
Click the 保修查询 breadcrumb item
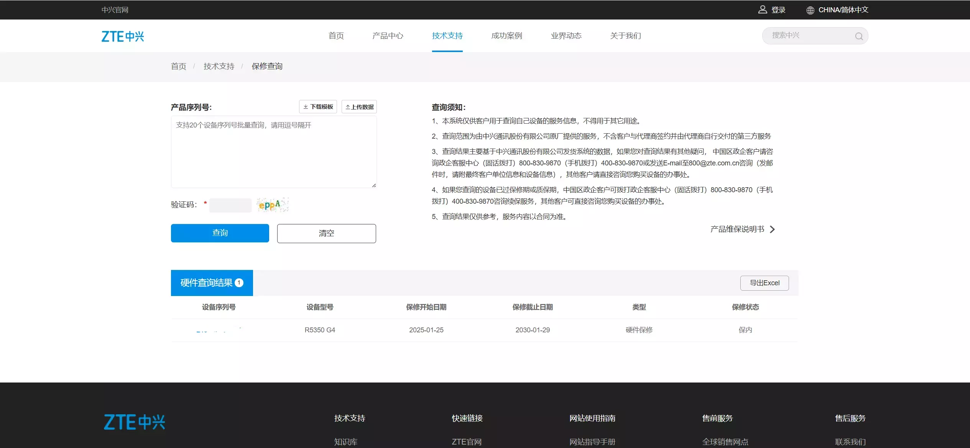pyautogui.click(x=267, y=66)
